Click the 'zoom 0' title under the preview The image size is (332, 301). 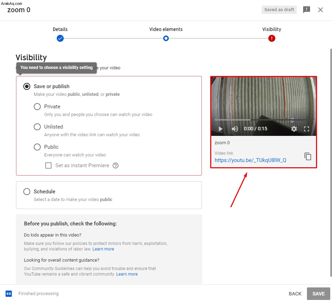(222, 142)
